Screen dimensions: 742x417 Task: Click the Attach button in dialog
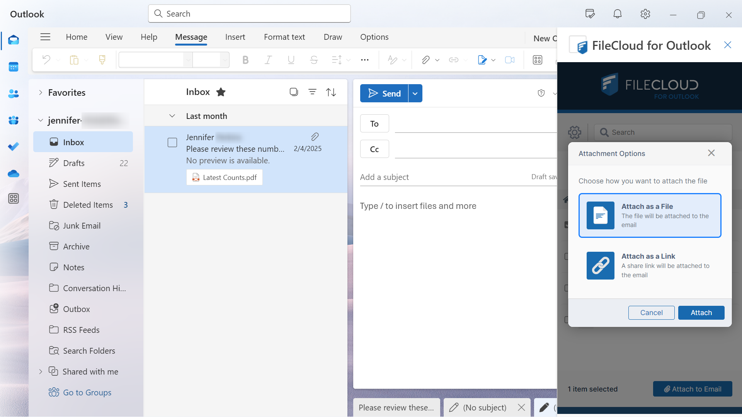click(x=701, y=313)
